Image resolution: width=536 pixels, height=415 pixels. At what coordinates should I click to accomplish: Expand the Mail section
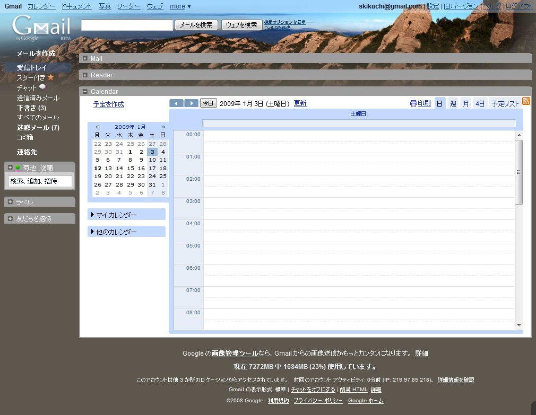[x=85, y=58]
